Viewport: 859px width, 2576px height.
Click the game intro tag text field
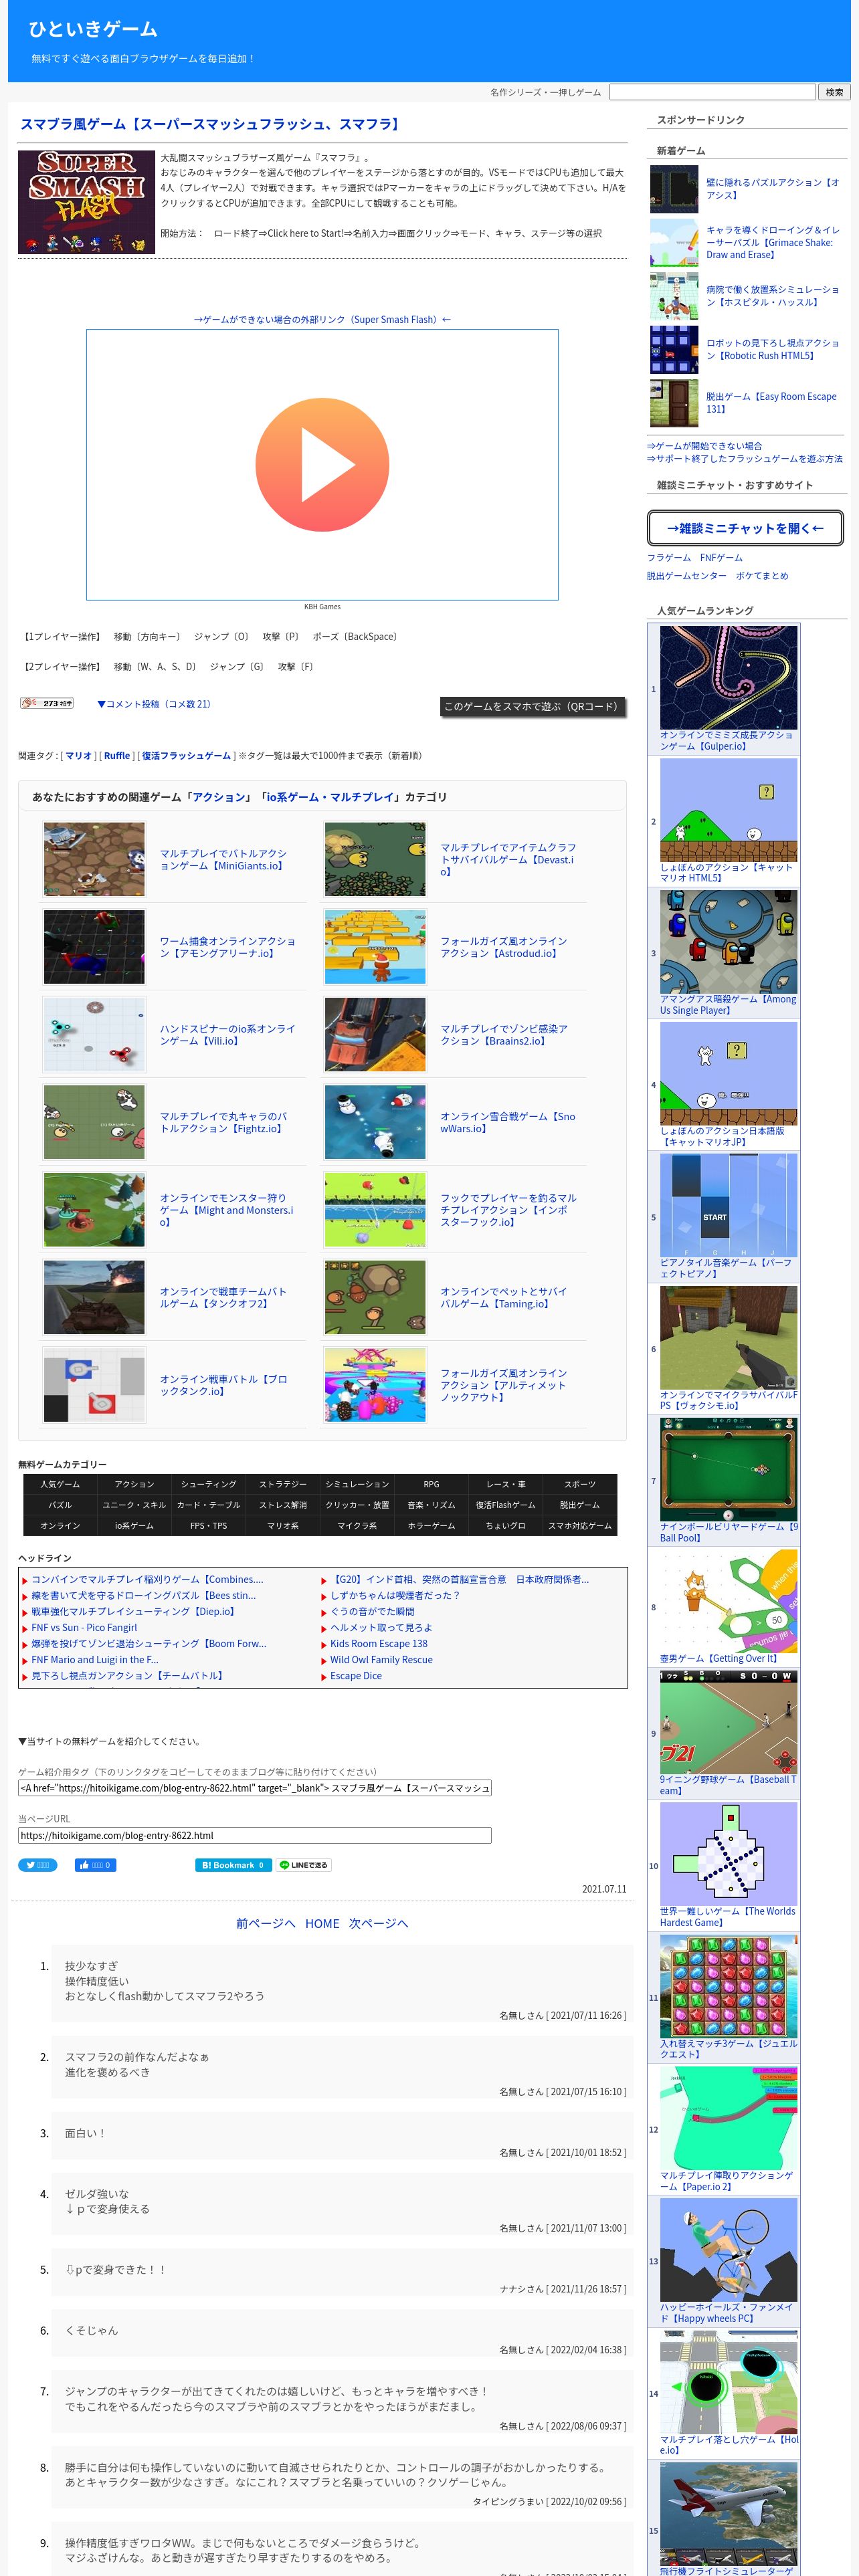point(255,1788)
